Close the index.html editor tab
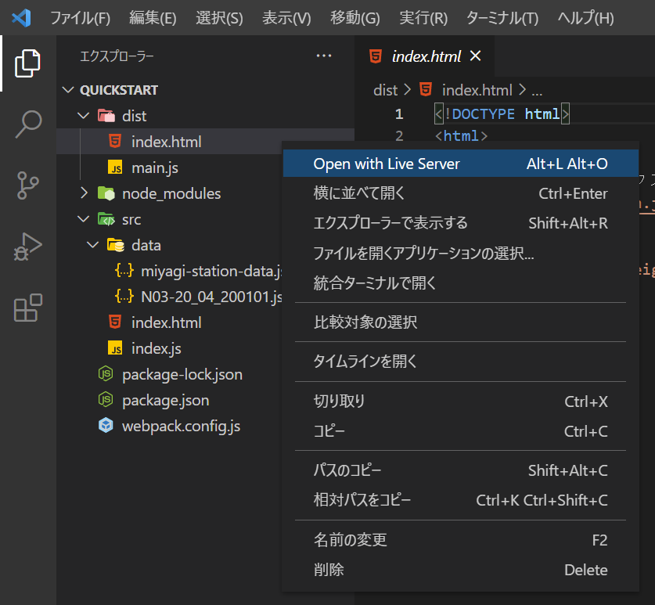This screenshot has height=605, width=655. point(475,56)
